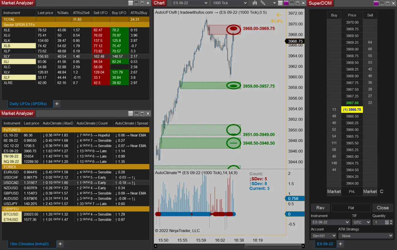Screen dimensions: 397x250
Task: Switch to the 15m Climates (IntraD) tab
Action: (x=29, y=244)
